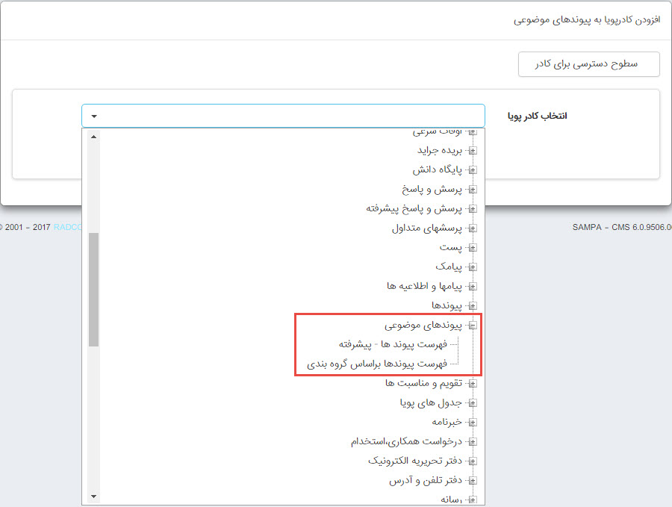Click the scrollbar up arrow in list
This screenshot has width=672, height=507.
click(x=93, y=137)
